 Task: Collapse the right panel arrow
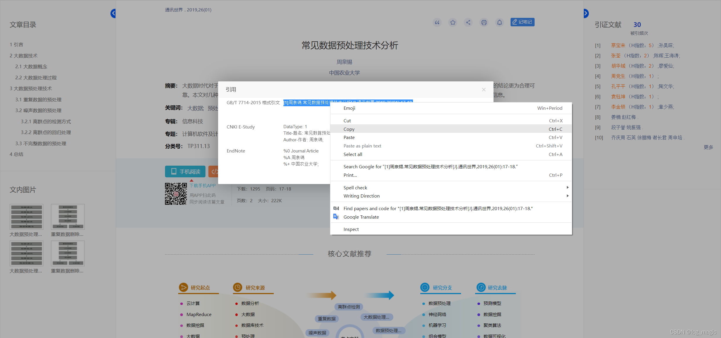coord(586,13)
